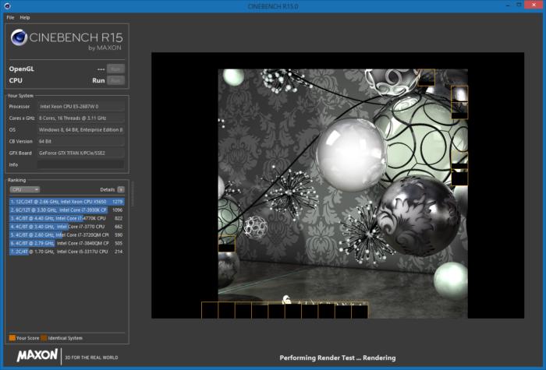
Task: Select ranking row 1 Intel Xeon CPU X5650
Action: point(66,202)
